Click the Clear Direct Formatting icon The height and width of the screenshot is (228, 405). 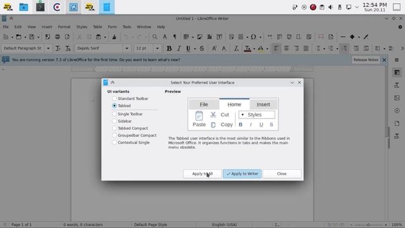click(236, 48)
